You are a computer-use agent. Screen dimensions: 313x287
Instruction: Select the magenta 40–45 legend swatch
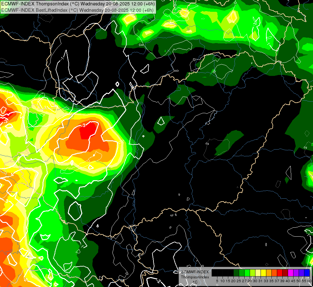[x=291, y=273]
